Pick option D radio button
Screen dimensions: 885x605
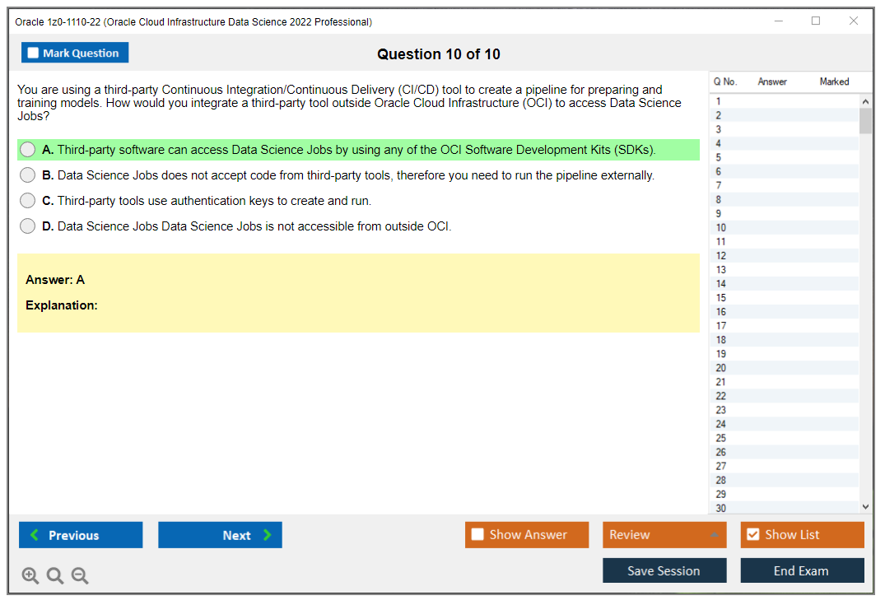(x=28, y=226)
